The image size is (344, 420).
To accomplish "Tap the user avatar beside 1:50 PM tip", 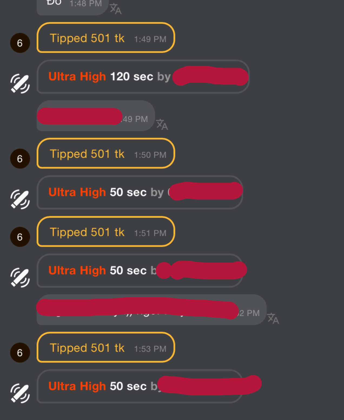I will [x=20, y=159].
